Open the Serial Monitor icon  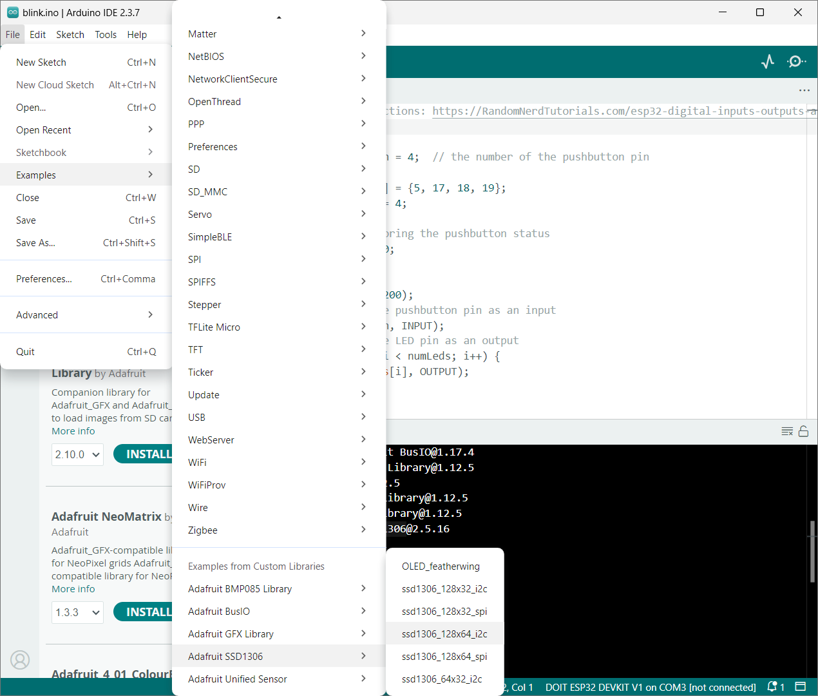tap(797, 62)
